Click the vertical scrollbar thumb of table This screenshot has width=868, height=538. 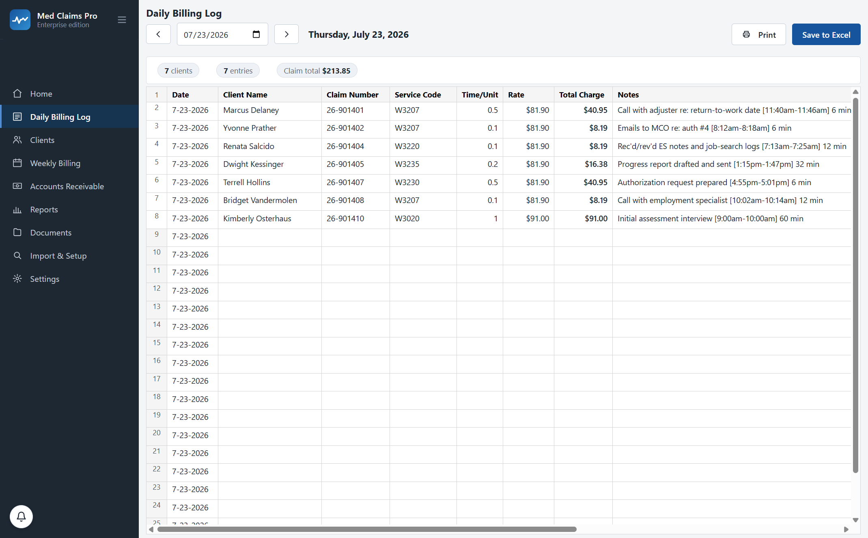855,285
